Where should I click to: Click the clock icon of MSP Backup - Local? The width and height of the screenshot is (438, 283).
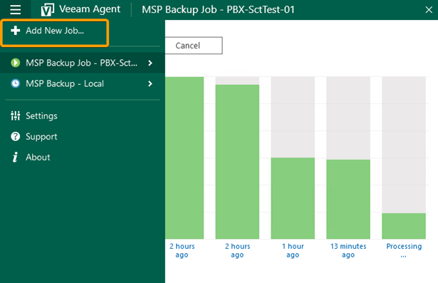coord(16,83)
